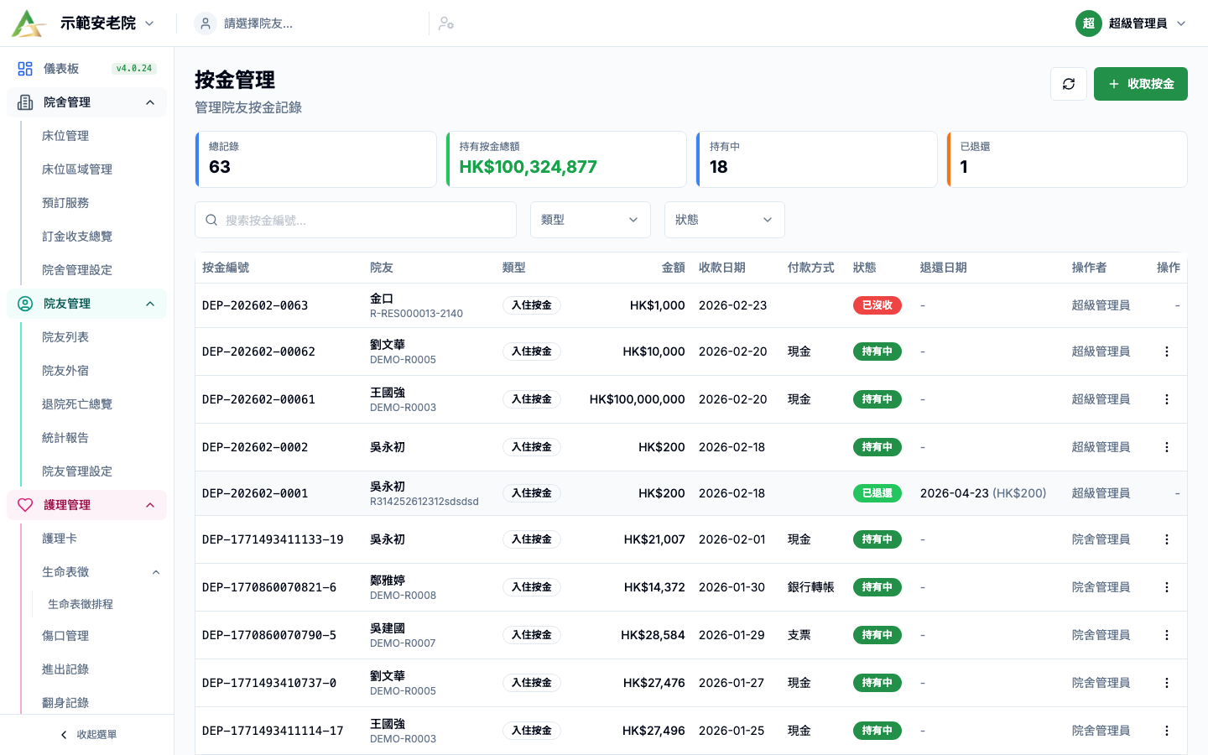The width and height of the screenshot is (1208, 755).
Task: Click the dashboard grid icon
Action: [x=25, y=69]
